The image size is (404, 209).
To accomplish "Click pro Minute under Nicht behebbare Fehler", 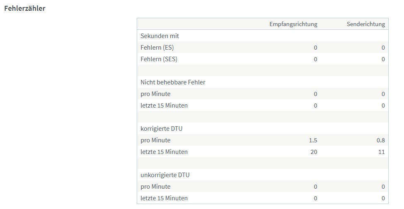I will (155, 94).
